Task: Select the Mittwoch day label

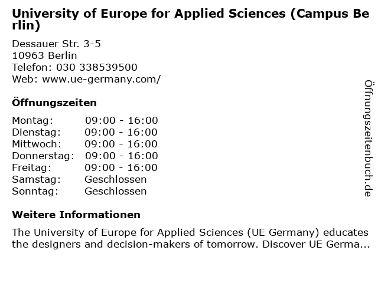Action: click(37, 144)
